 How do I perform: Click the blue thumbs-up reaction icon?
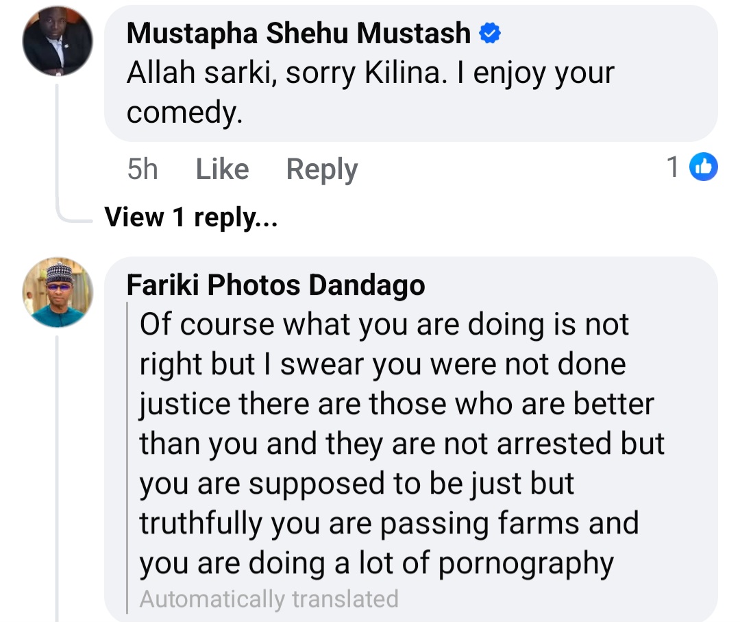pos(703,167)
